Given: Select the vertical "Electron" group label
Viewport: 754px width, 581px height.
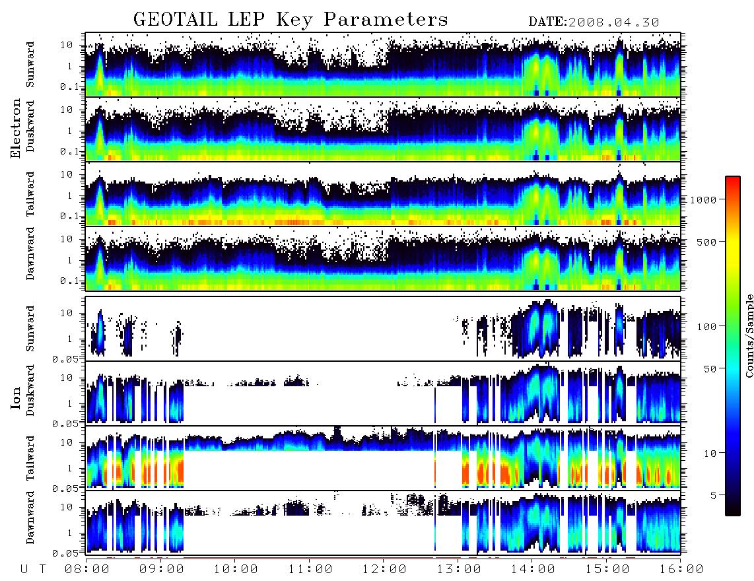Looking at the screenshot, I should (x=16, y=128).
